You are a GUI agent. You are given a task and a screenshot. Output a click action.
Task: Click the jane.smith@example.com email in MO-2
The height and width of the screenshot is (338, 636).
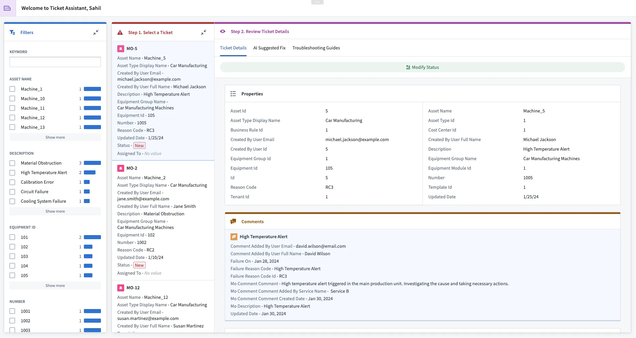point(143,199)
